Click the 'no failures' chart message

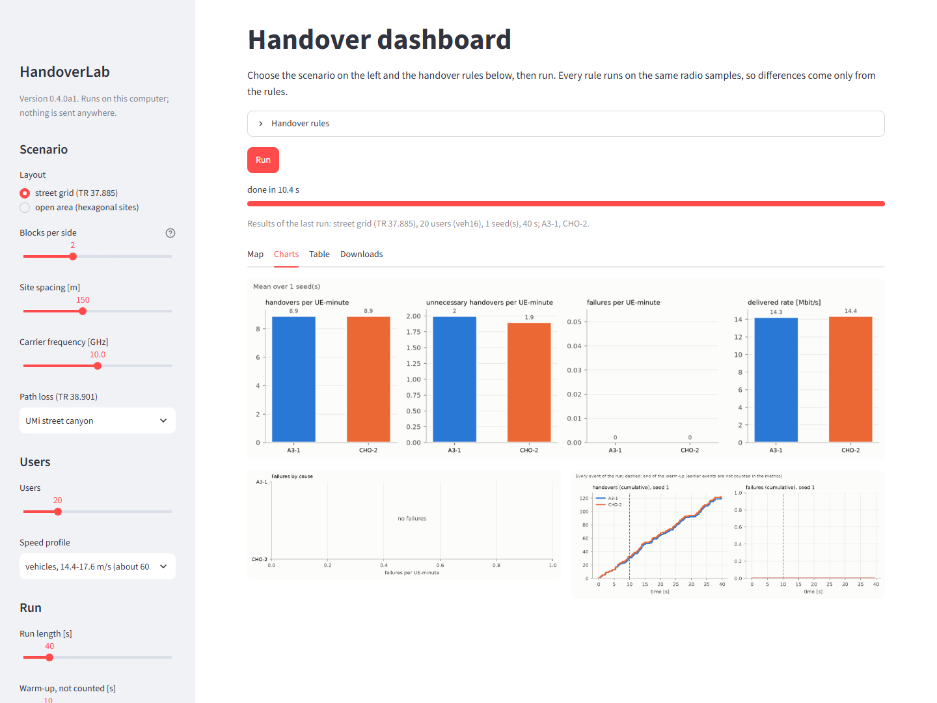[412, 519]
